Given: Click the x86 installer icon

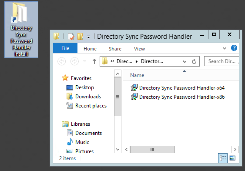Looking at the screenshot, I should (x=134, y=97).
